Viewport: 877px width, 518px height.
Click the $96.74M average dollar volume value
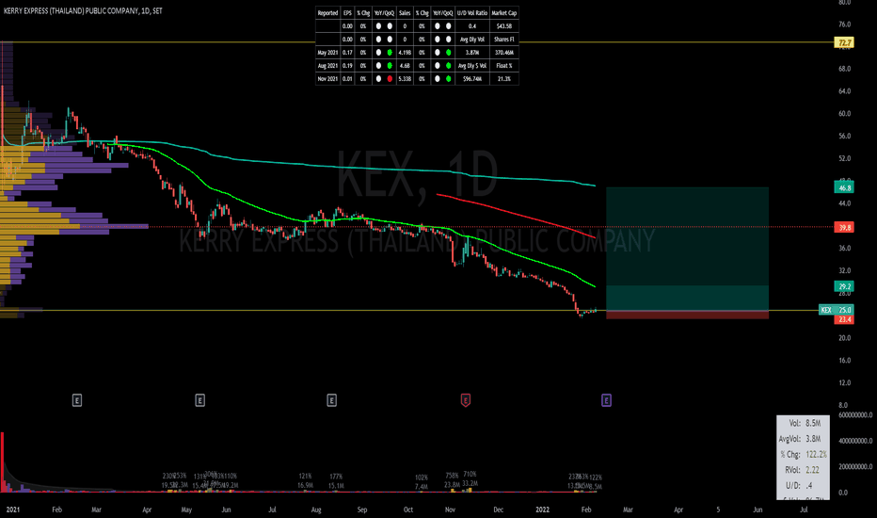pos(472,79)
